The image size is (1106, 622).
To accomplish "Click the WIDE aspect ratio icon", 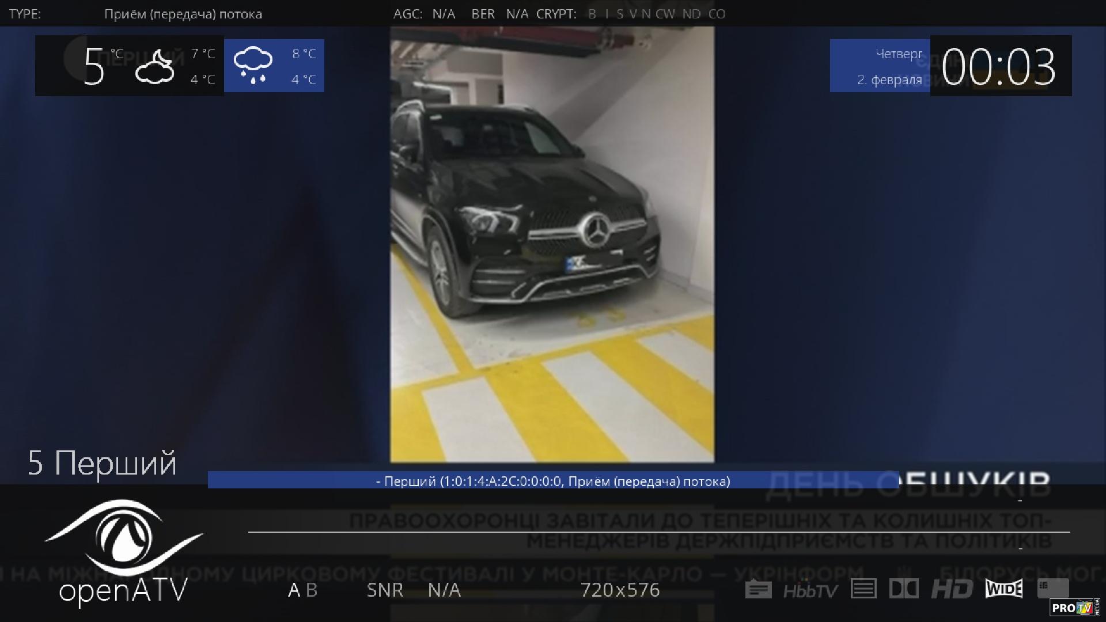I will (1004, 589).
